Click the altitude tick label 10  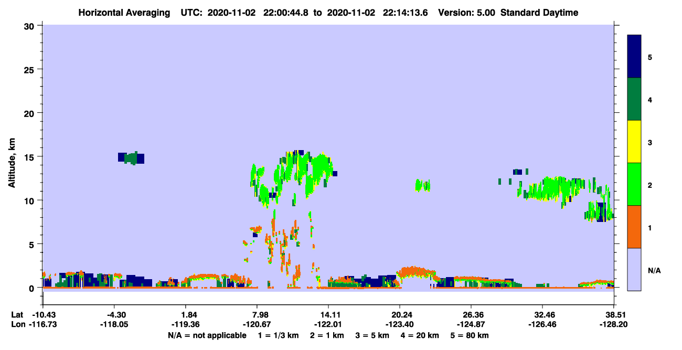30,200
